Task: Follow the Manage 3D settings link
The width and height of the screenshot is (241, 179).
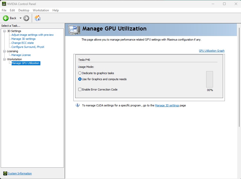Action: pos(167,105)
